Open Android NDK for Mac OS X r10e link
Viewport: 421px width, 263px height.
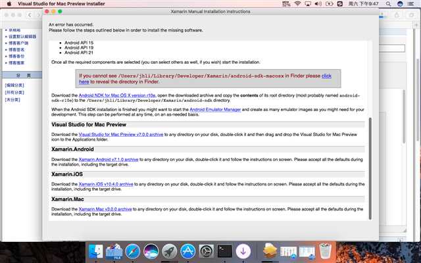117,95
